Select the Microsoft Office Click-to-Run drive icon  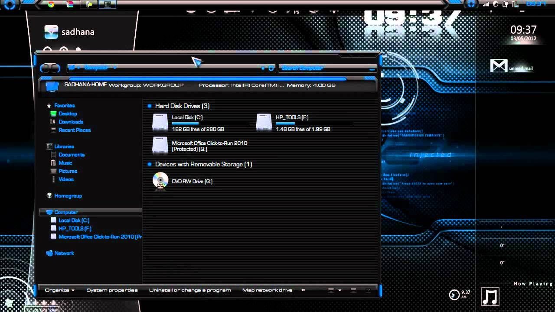[160, 145]
